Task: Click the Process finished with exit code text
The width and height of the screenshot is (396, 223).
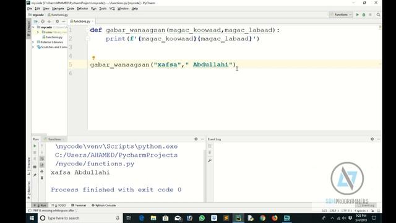Action: (x=116, y=190)
